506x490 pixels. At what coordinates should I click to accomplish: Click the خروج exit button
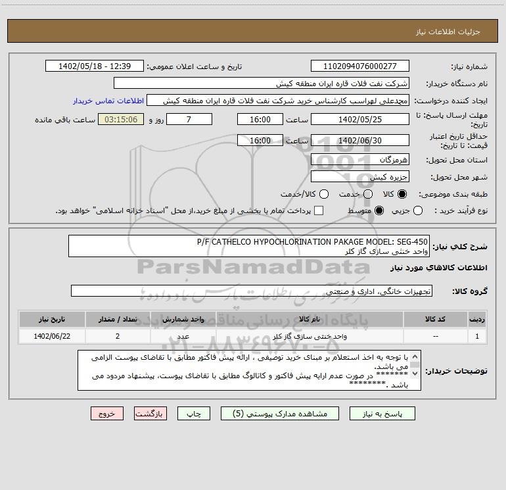click(107, 414)
